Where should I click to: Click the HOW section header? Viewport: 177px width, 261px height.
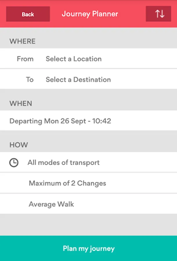pos(19,145)
